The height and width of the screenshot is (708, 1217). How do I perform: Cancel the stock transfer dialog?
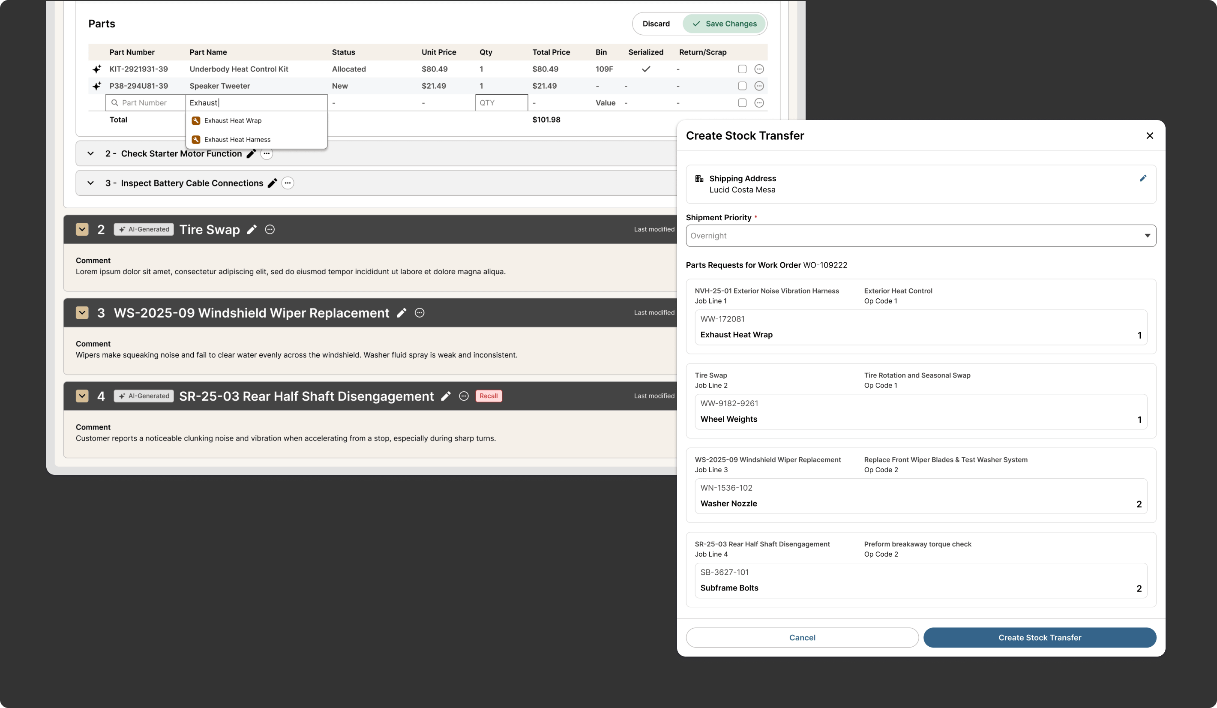tap(802, 637)
